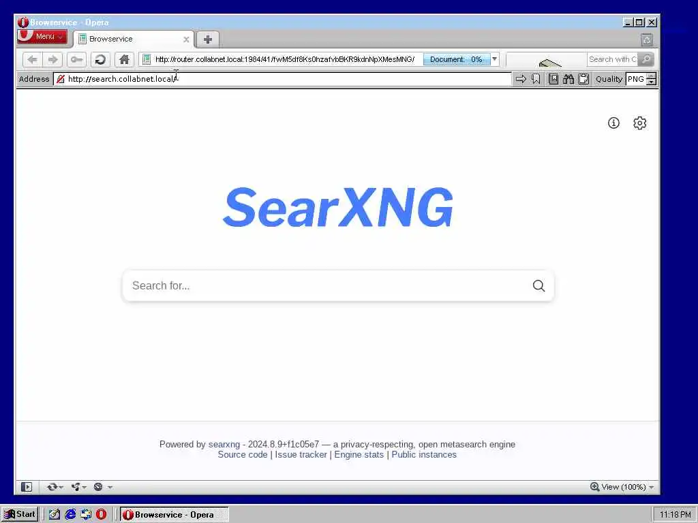Click the magnifier button in Opera's search box
The width and height of the screenshot is (698, 523).
[x=646, y=59]
